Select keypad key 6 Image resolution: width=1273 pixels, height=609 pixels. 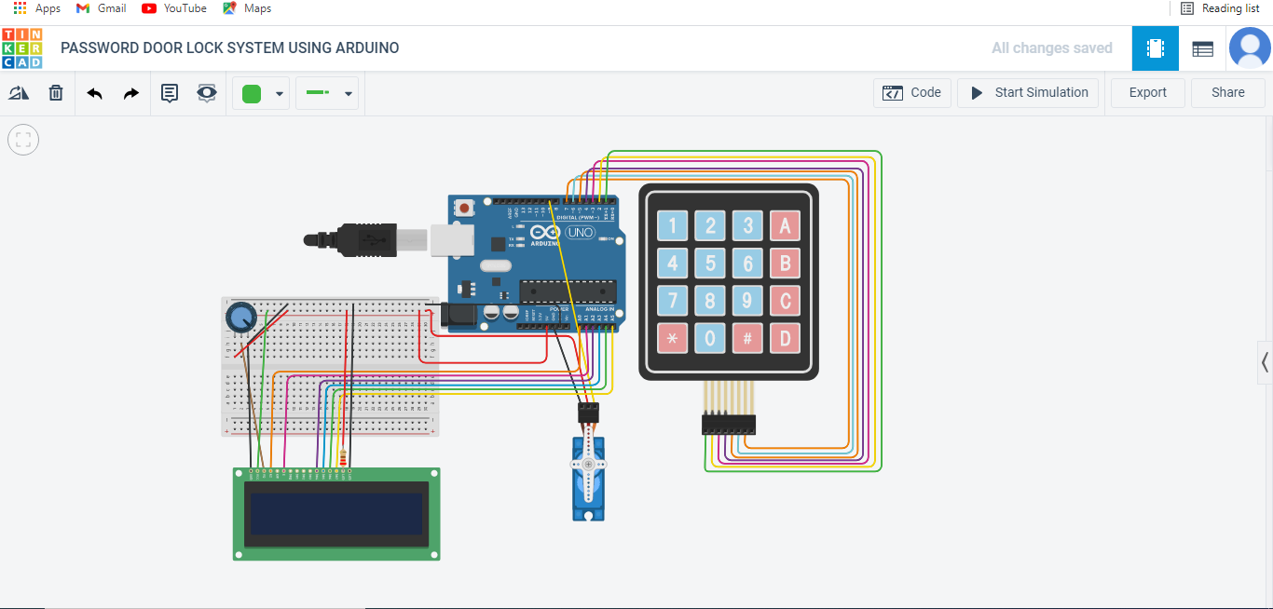(747, 264)
